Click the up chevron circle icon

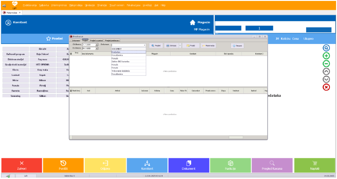point(326,72)
